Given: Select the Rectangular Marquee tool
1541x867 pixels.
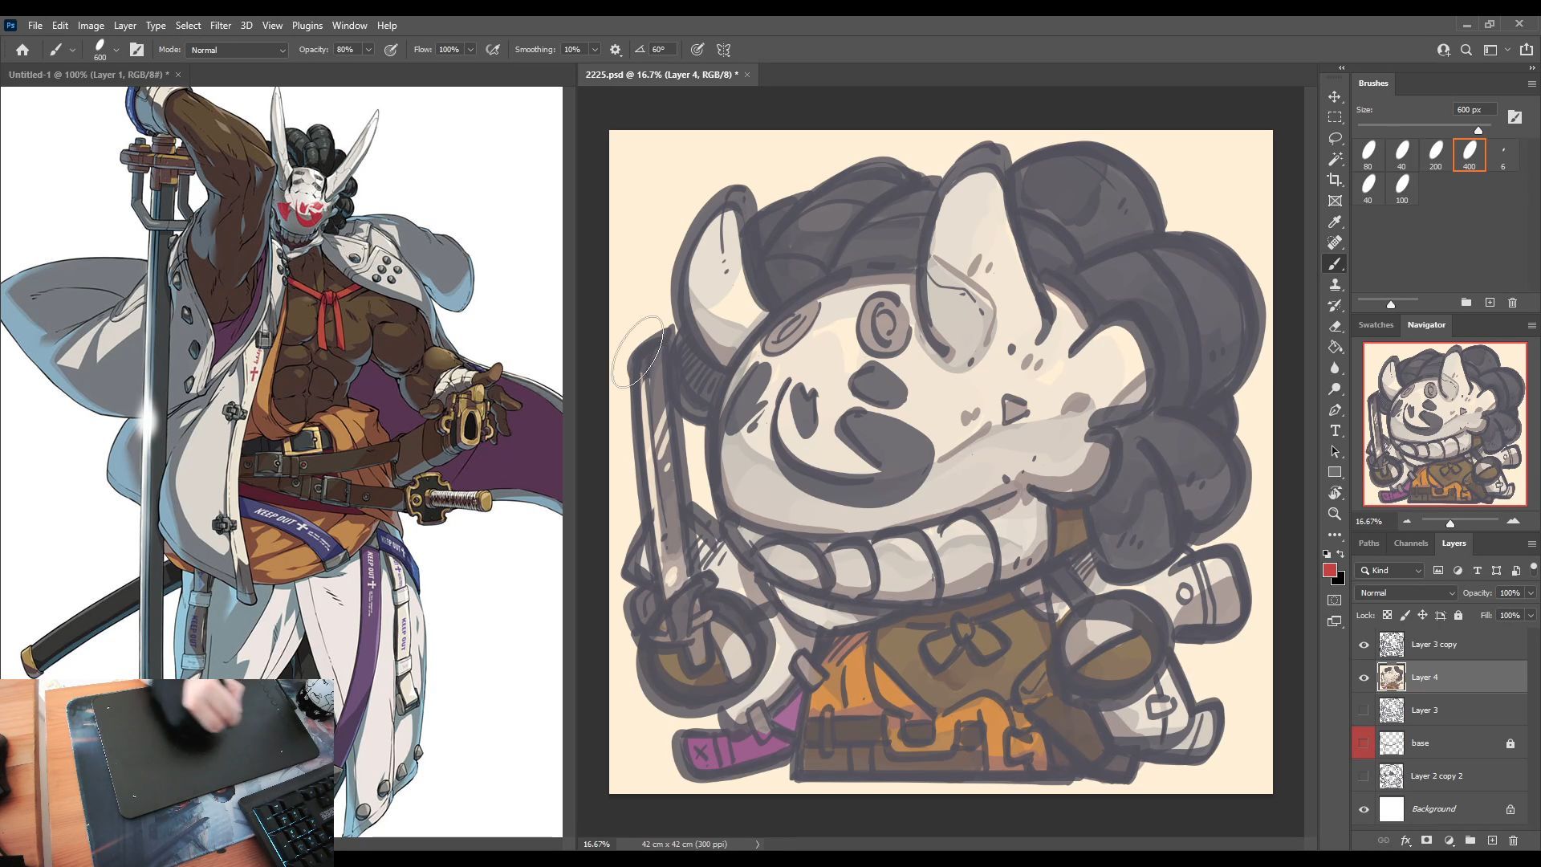Looking at the screenshot, I should tap(1335, 117).
